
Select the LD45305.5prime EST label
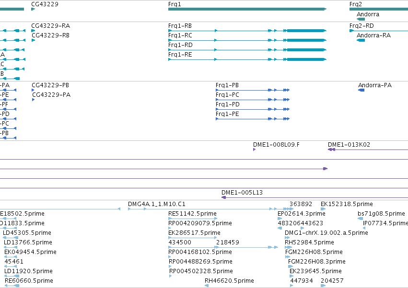[27, 233]
